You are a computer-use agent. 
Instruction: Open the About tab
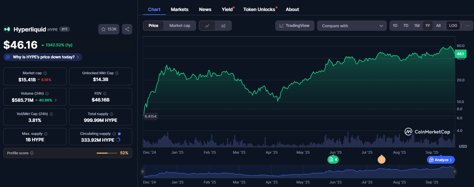click(x=292, y=9)
